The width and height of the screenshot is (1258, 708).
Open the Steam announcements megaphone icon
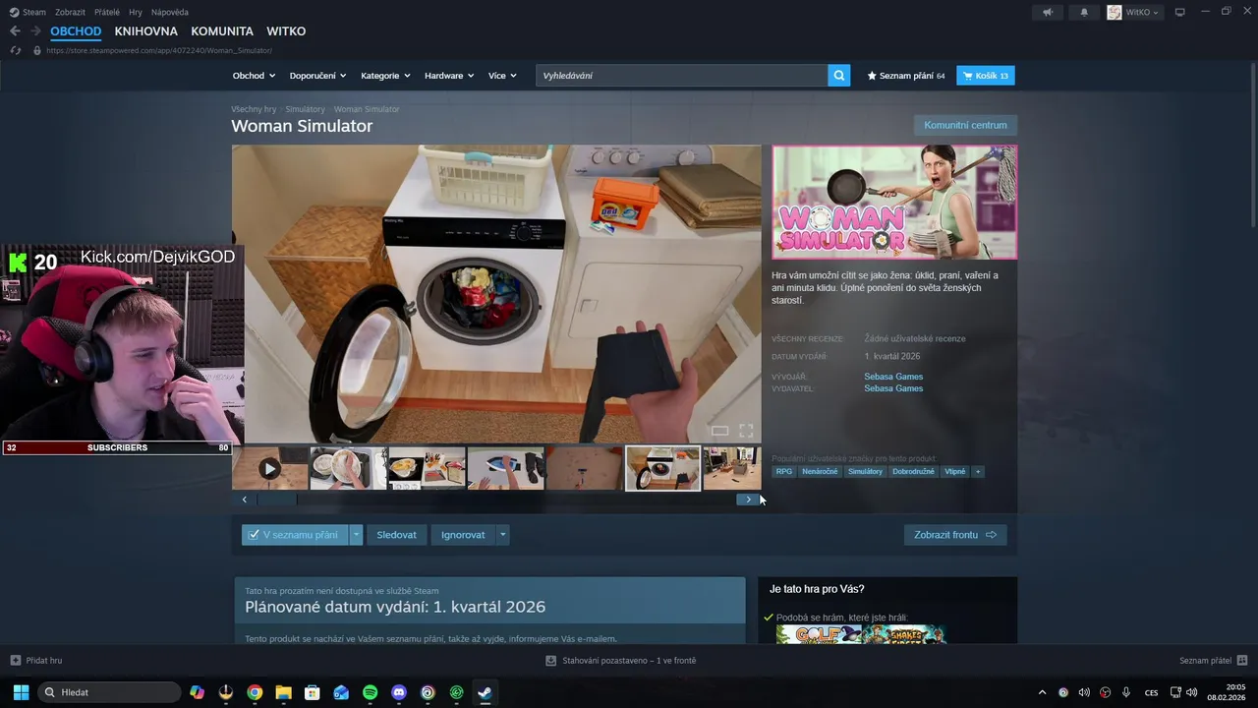[1048, 12]
